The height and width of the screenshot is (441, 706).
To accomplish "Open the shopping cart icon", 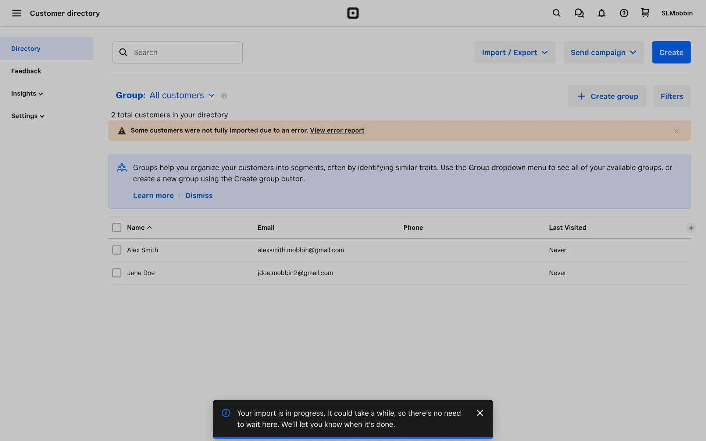I will pos(645,13).
